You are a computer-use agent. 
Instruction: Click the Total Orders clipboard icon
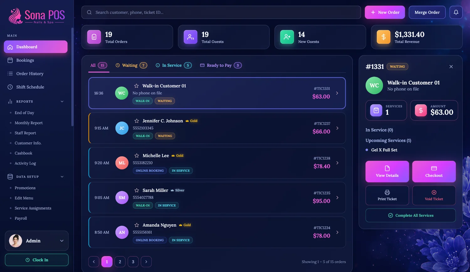tap(94, 37)
